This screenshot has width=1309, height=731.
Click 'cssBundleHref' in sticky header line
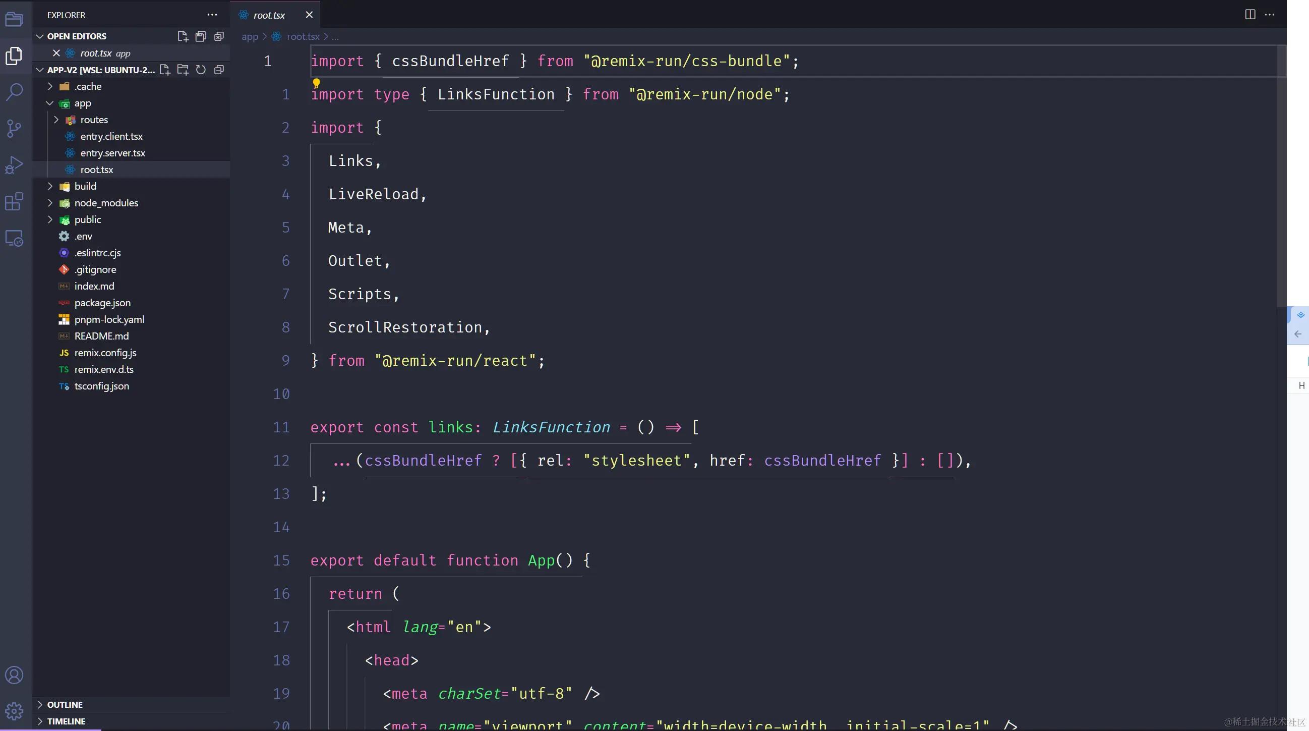click(450, 61)
